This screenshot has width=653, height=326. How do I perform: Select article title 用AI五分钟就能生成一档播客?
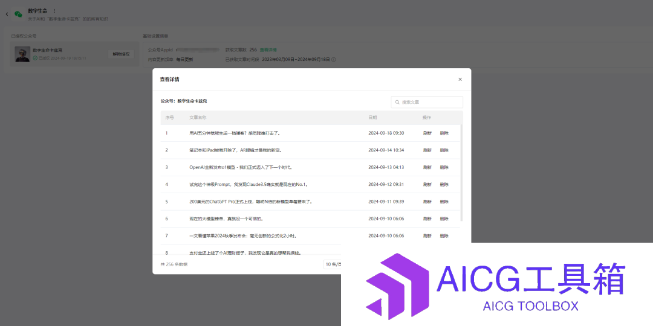click(235, 133)
